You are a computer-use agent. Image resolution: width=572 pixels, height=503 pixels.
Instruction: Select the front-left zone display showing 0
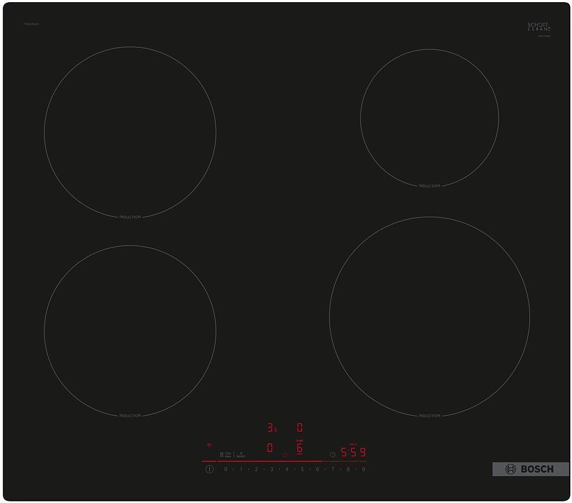click(270, 448)
